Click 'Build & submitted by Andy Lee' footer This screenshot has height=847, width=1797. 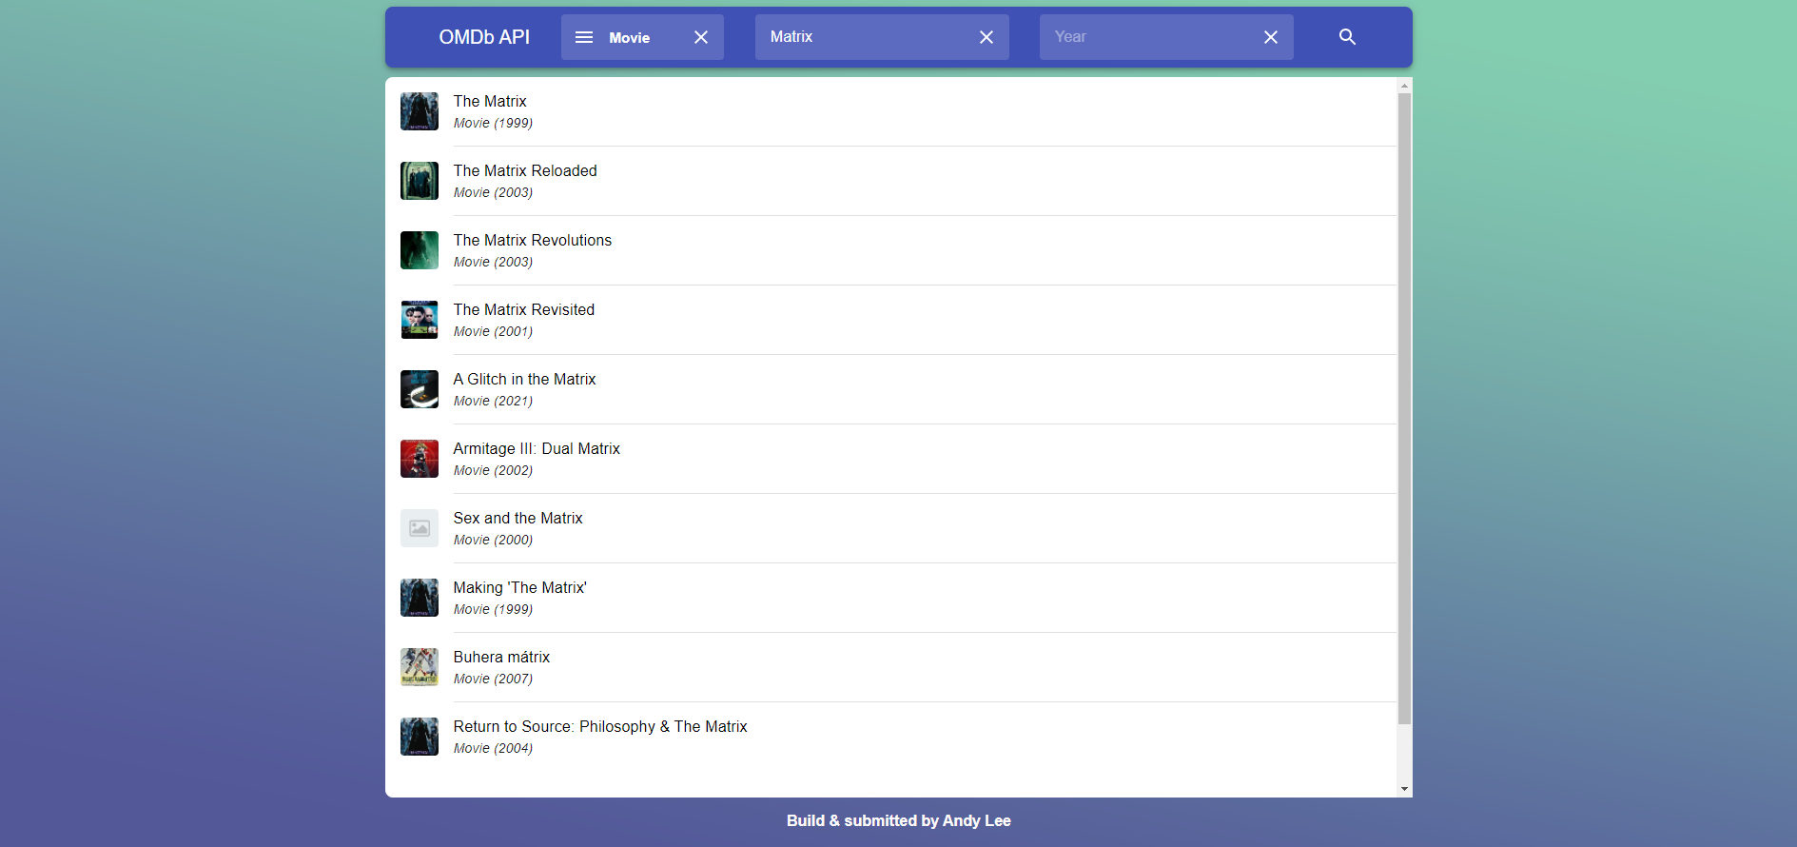pyautogui.click(x=899, y=820)
